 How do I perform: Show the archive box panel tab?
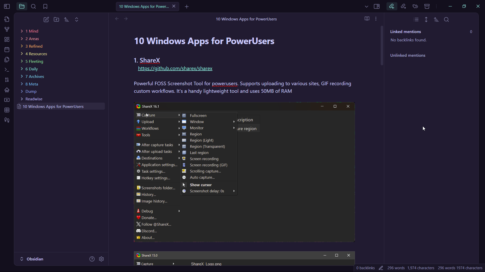(x=427, y=6)
